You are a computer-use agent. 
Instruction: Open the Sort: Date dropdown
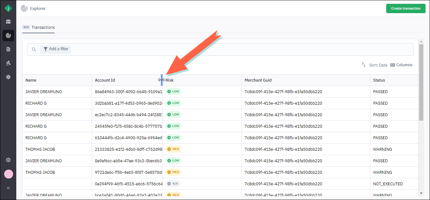click(x=378, y=65)
